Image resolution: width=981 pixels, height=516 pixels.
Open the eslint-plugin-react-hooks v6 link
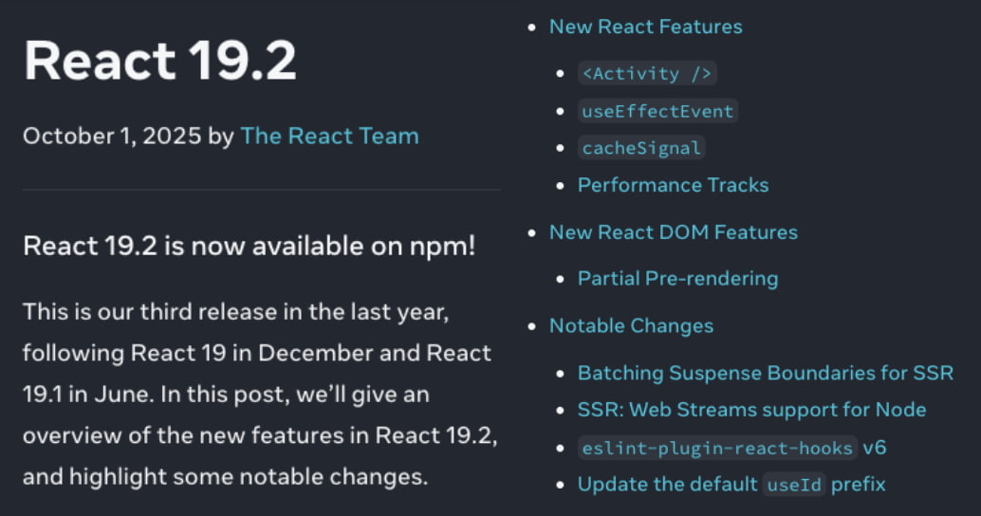[731, 447]
